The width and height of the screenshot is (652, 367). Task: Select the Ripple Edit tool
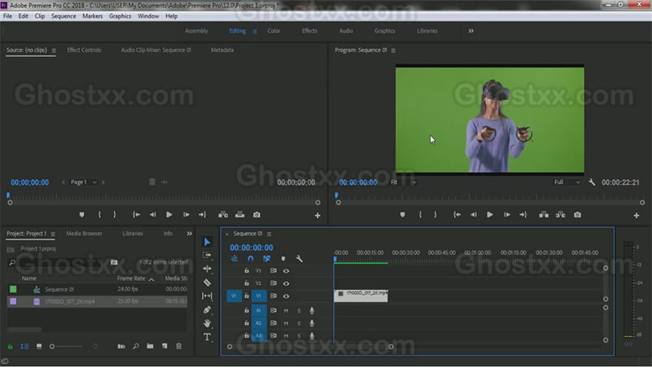(x=207, y=269)
